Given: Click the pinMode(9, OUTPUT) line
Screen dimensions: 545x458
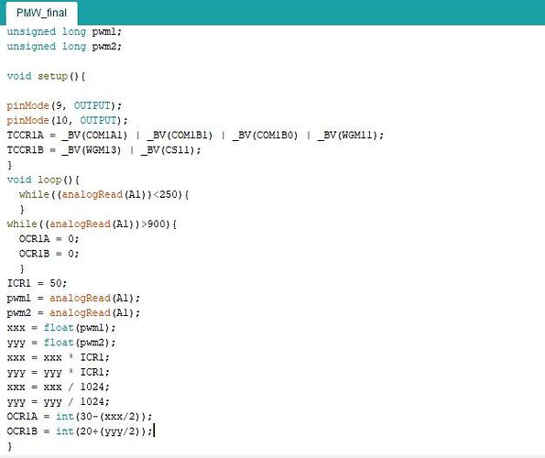Looking at the screenshot, I should pos(64,105).
